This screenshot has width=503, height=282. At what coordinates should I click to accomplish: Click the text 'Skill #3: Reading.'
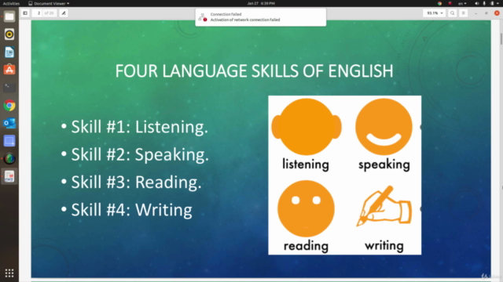click(136, 183)
